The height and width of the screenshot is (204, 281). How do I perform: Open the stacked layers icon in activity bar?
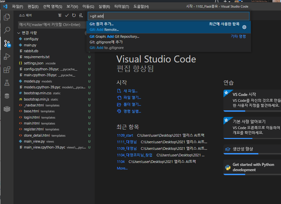[x=7, y=109]
